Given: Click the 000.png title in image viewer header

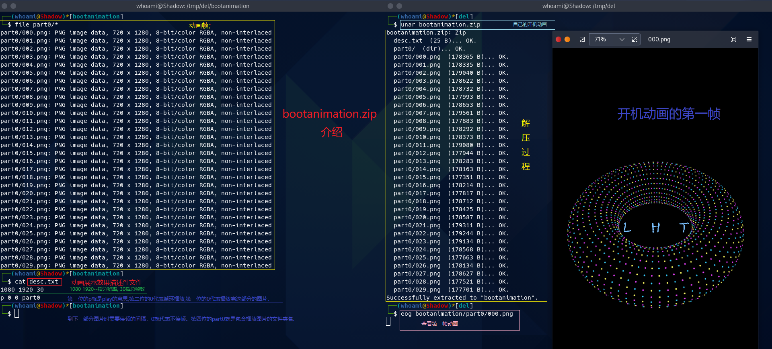Looking at the screenshot, I should tap(659, 39).
